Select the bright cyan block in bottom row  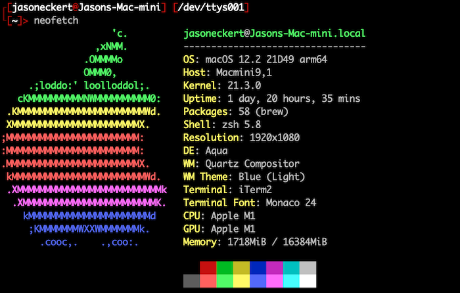291,281
